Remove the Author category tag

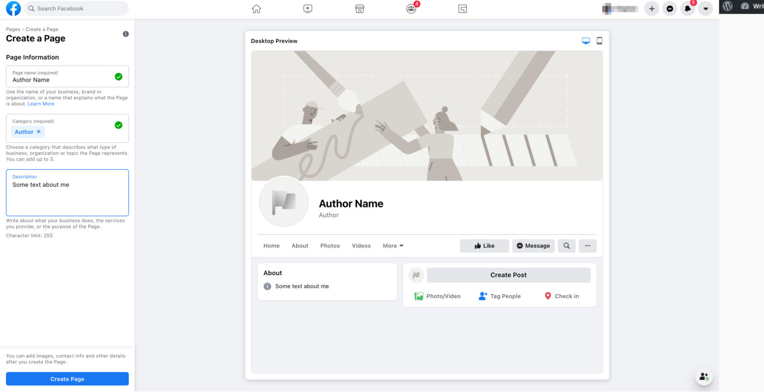click(x=39, y=131)
